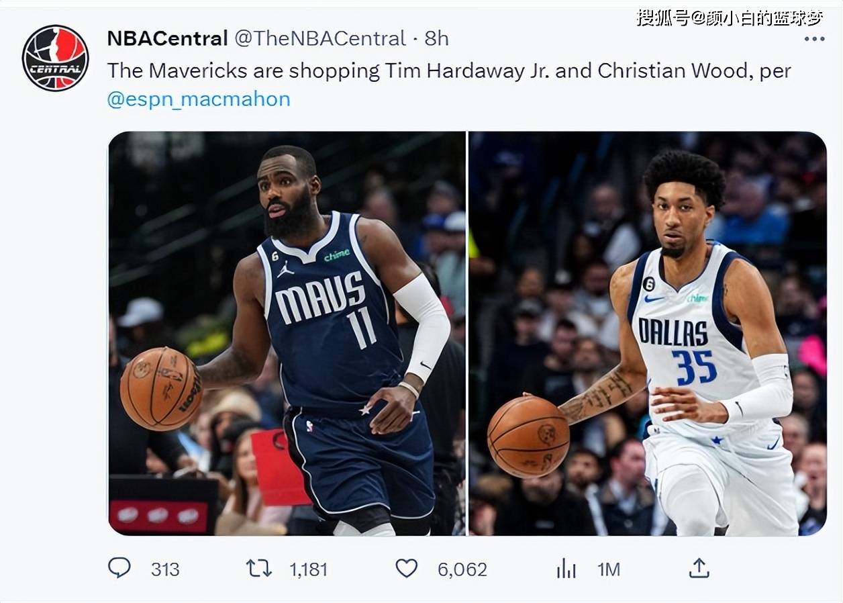Open the @espn_macmahon mention

[x=199, y=99]
